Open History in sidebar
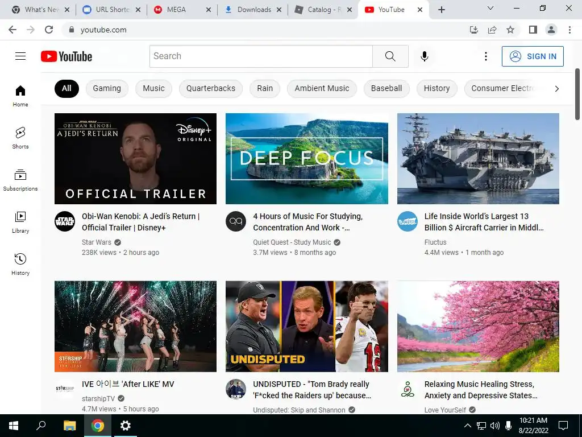 pos(20,264)
